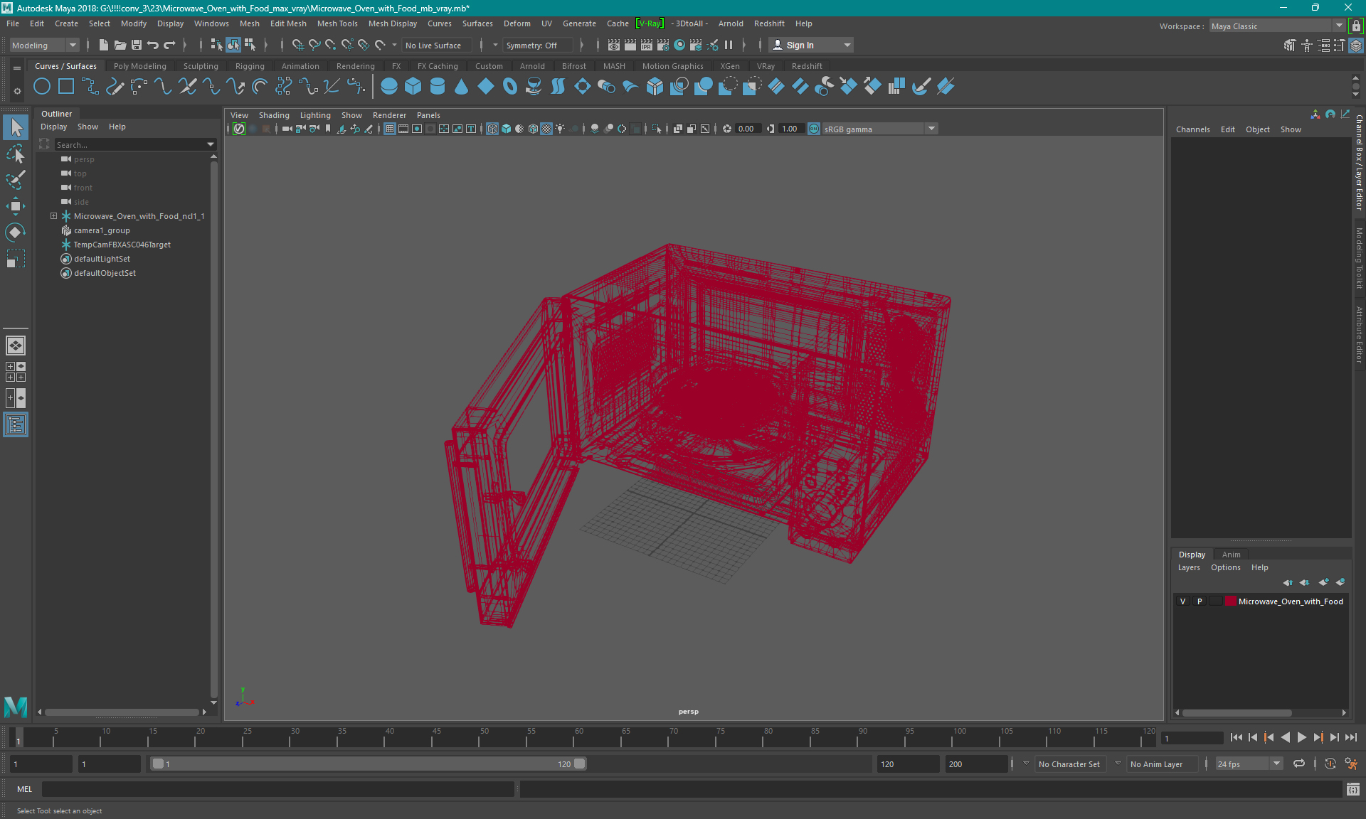Screen dimensions: 1366x819
Task: Toggle auto keyframe button
Action: 1330,764
